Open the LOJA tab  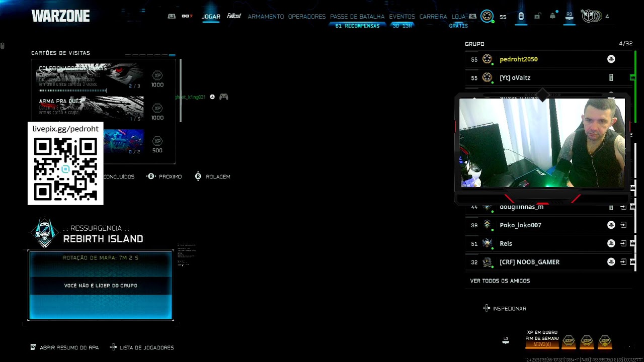(458, 17)
